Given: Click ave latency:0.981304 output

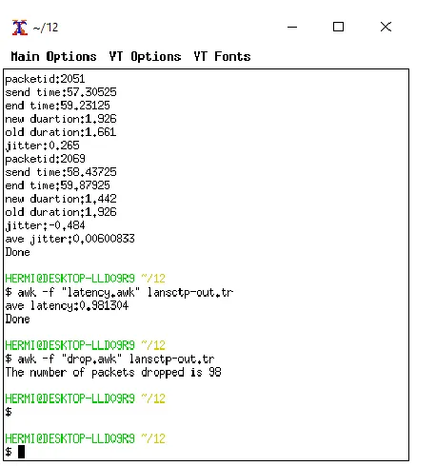Looking at the screenshot, I should point(67,305).
